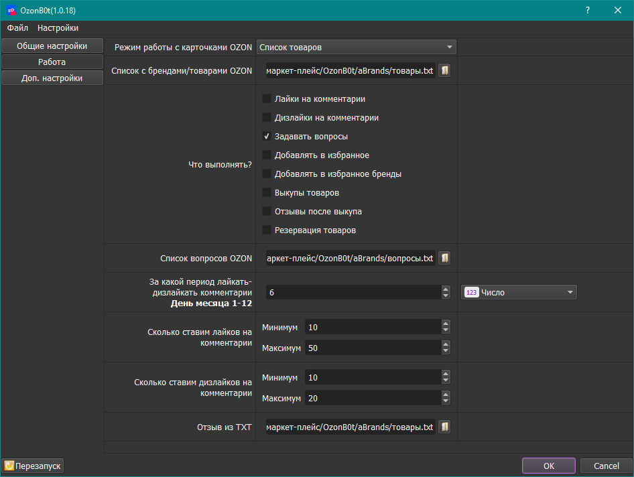Browse for the OZON questions list file
634x477 pixels.
444,258
